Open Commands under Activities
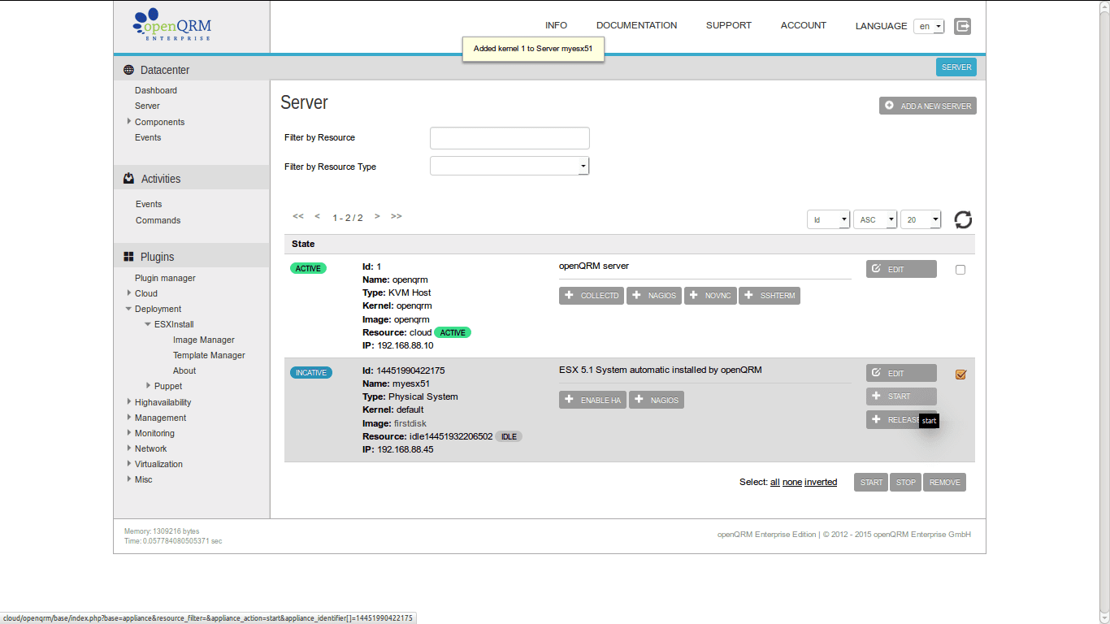Viewport: 1110px width, 624px height. pos(158,220)
